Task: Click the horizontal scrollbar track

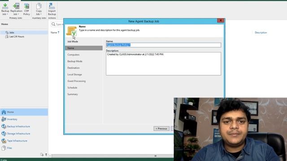Action: (x=113, y=156)
